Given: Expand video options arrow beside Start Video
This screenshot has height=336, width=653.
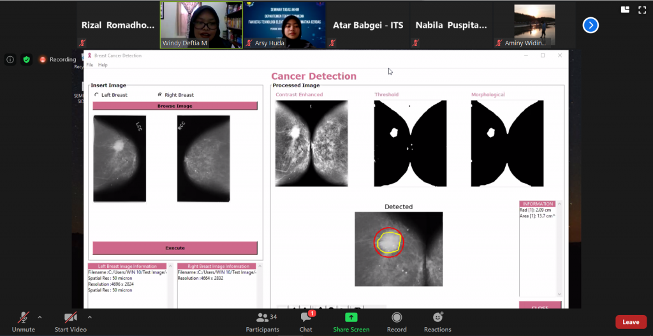Looking at the screenshot, I should (x=89, y=317).
